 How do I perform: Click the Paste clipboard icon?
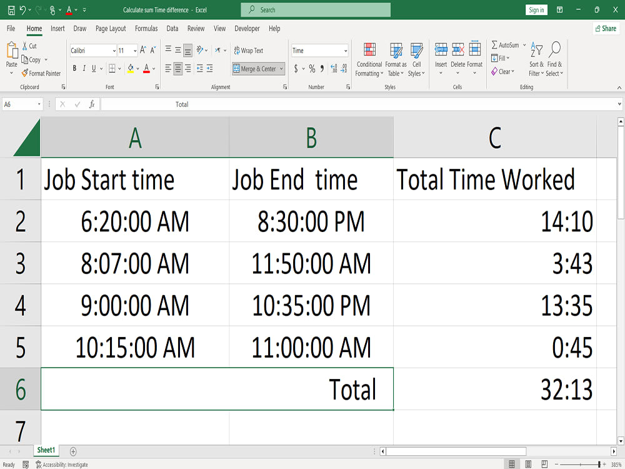click(12, 50)
